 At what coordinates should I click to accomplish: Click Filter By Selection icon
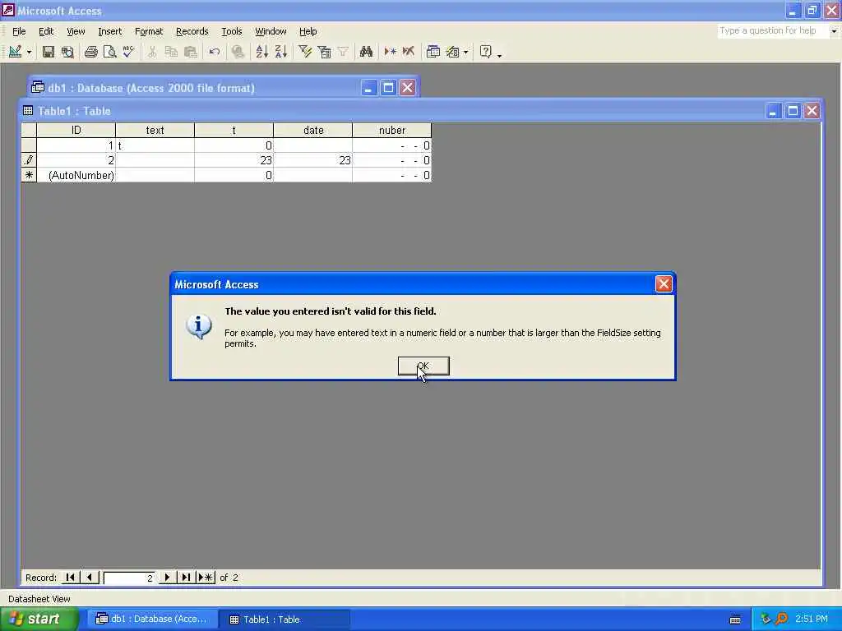tap(305, 52)
